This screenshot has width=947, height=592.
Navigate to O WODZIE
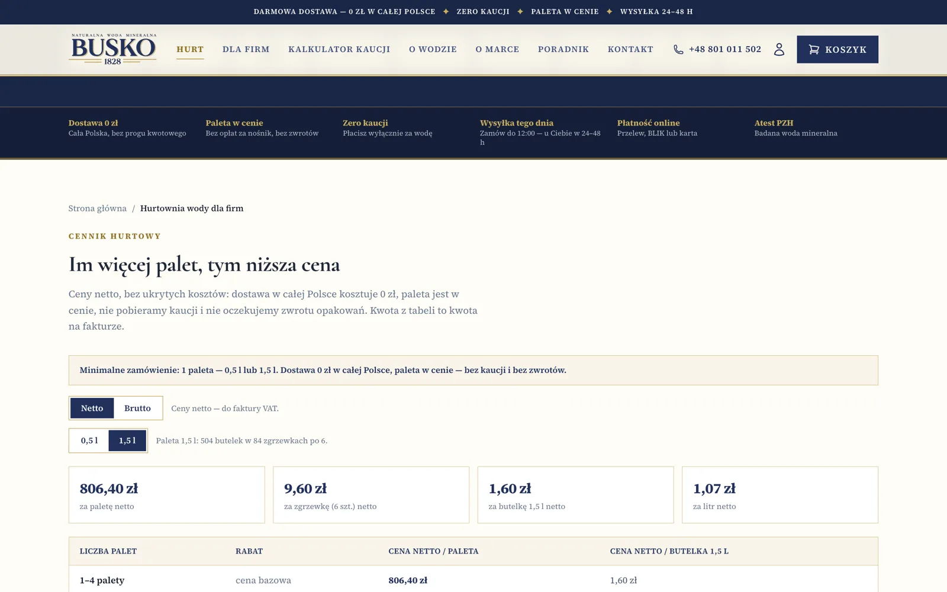click(433, 49)
